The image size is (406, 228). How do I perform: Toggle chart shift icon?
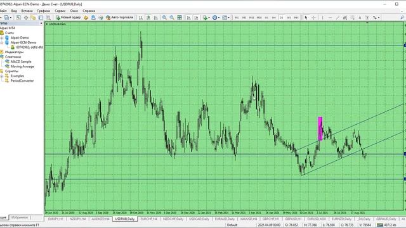(196, 18)
